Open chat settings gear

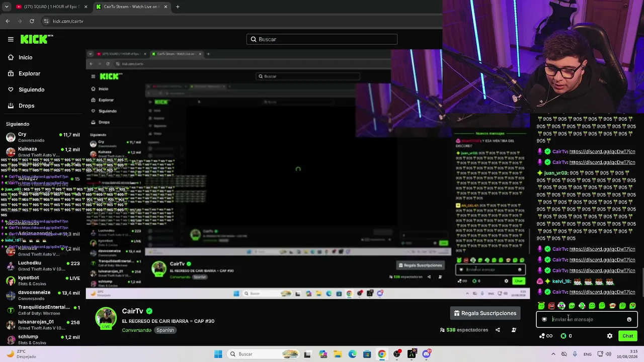point(610,336)
